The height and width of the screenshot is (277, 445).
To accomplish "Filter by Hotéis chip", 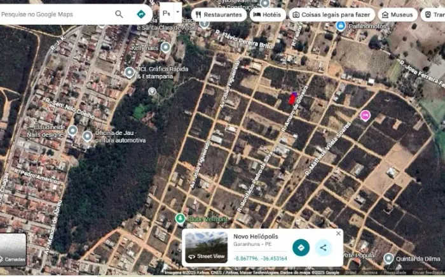I will [x=268, y=15].
